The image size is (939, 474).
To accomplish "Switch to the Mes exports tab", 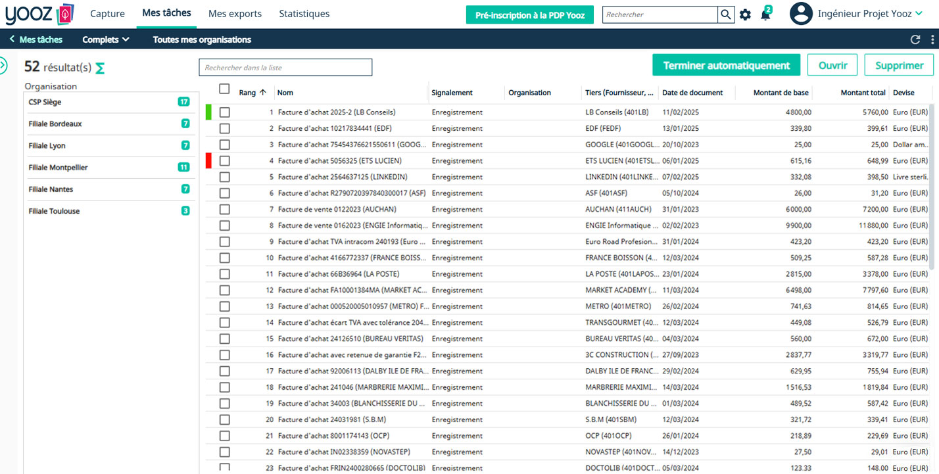I will click(235, 14).
